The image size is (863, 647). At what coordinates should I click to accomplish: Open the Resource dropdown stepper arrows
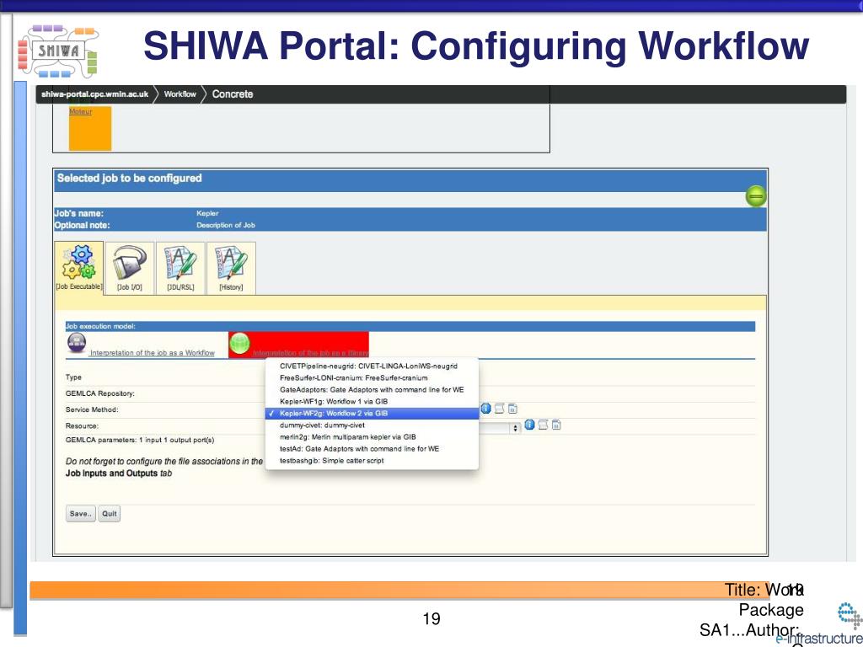[x=515, y=427]
